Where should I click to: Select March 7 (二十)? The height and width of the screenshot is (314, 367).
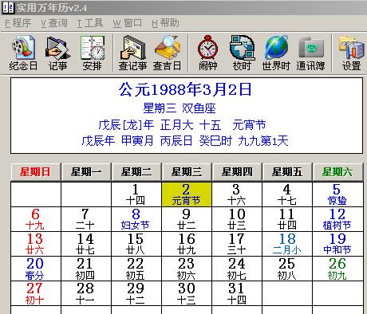pos(86,219)
